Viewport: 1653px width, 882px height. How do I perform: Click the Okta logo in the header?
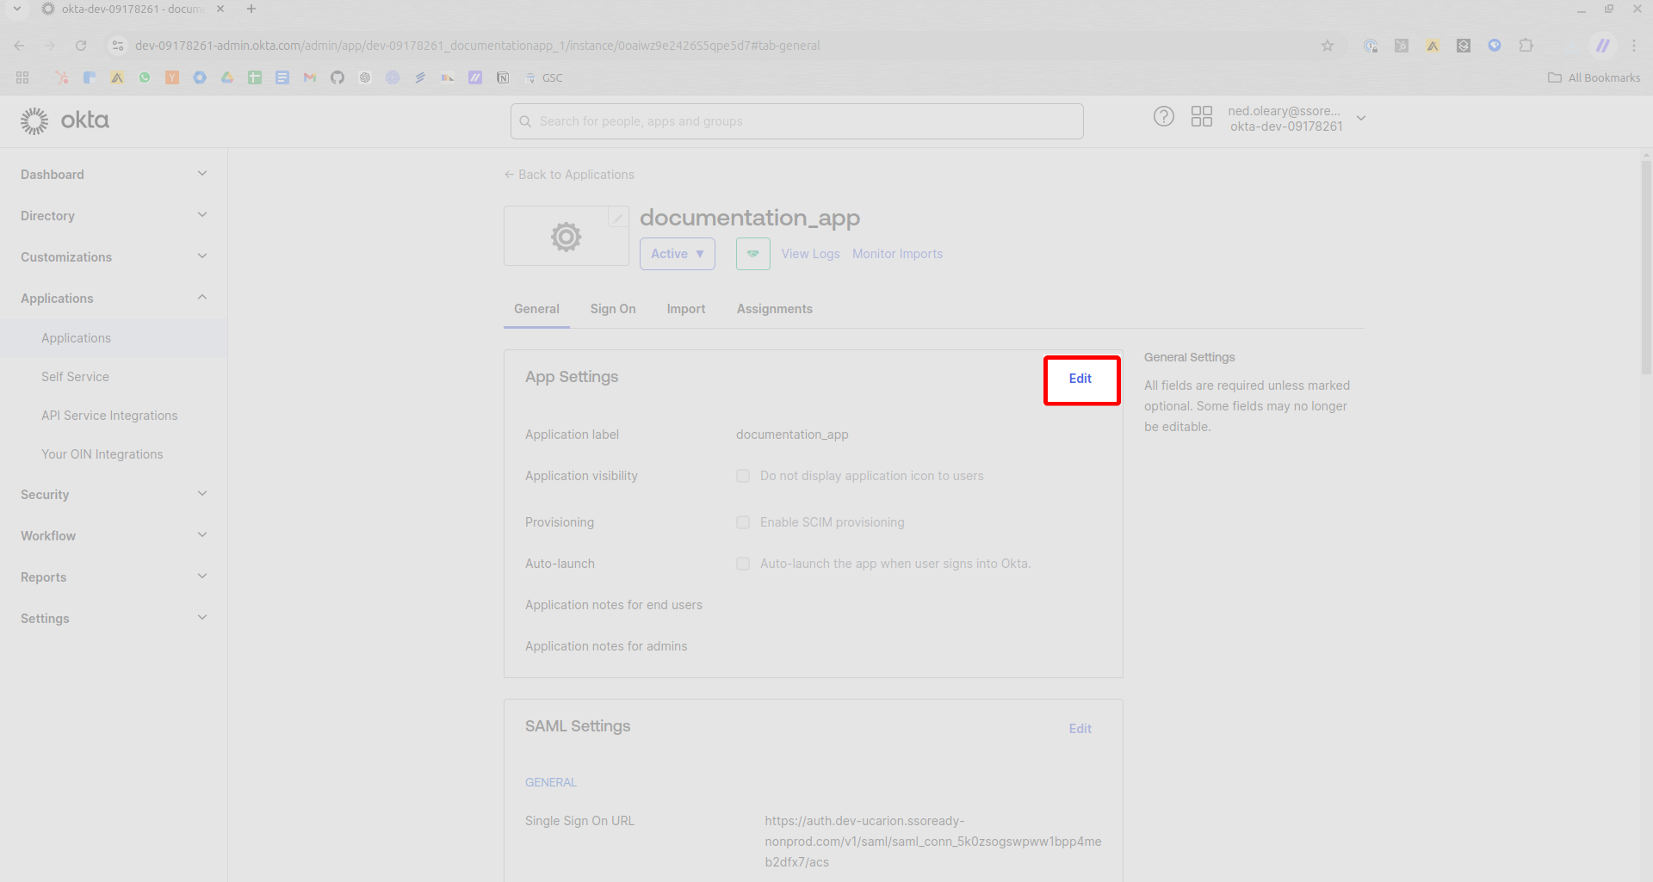[x=65, y=120]
